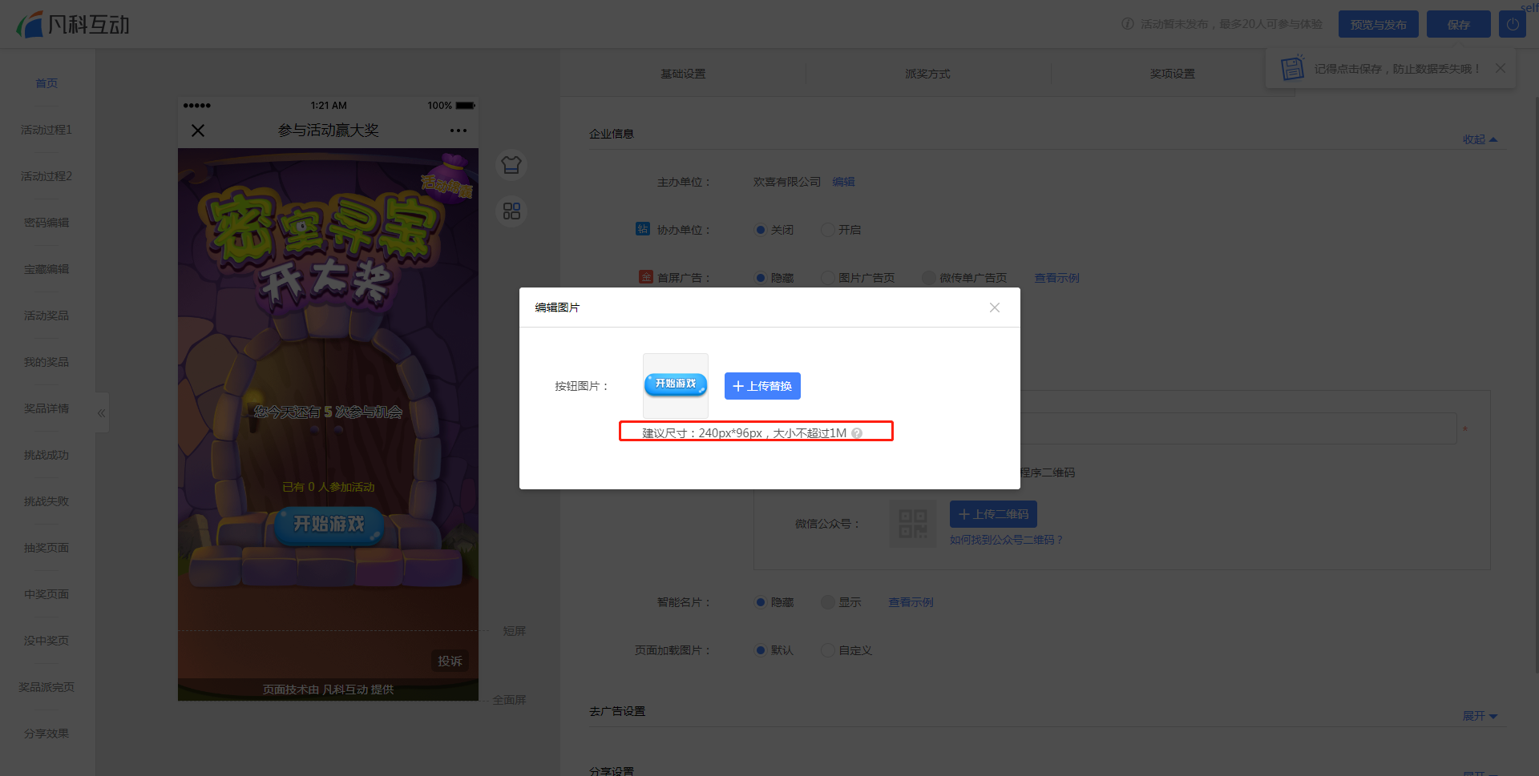
Task: Click the 凡科互动 logo
Action: [73, 24]
